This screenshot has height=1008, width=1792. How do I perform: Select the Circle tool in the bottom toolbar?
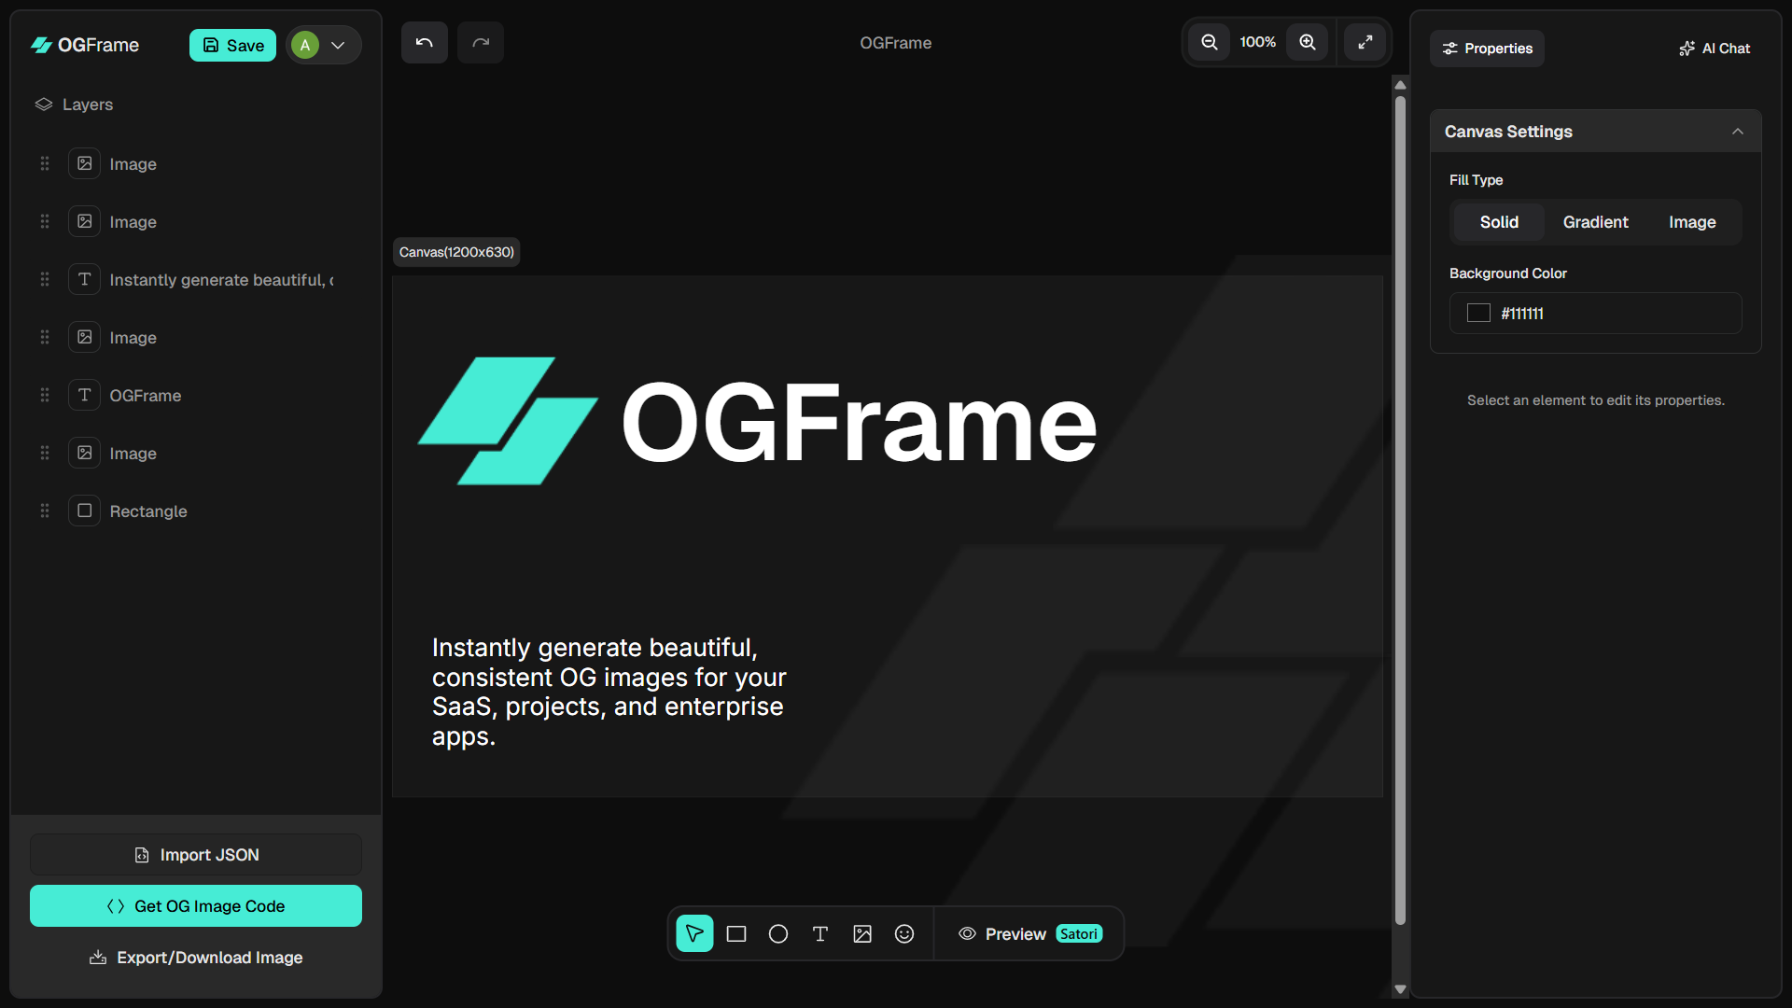coord(778,933)
